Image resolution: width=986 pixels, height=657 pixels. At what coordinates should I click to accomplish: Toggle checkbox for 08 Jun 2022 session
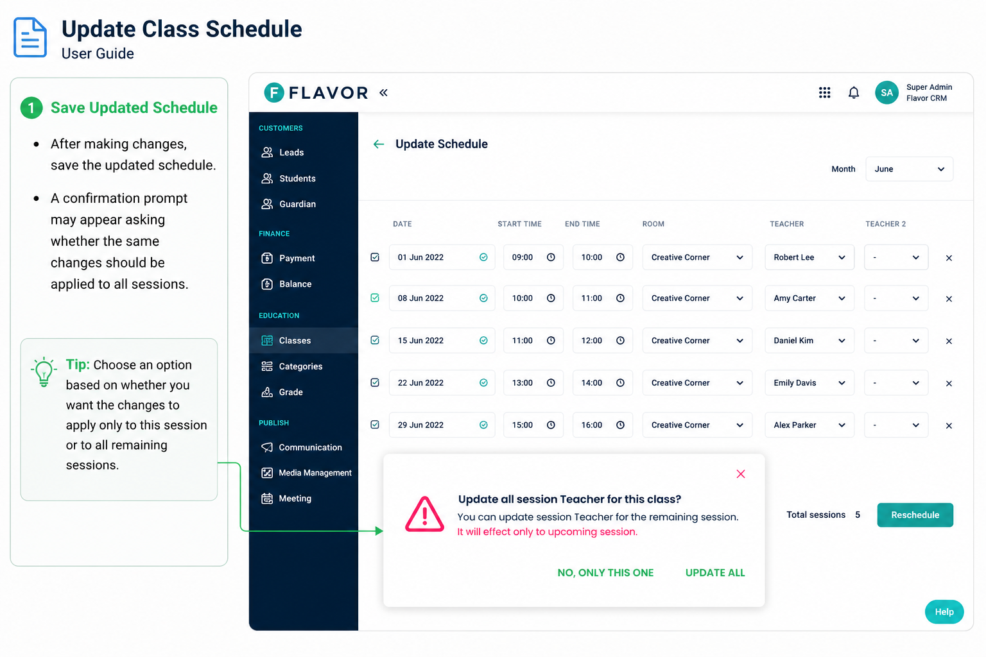click(x=375, y=298)
